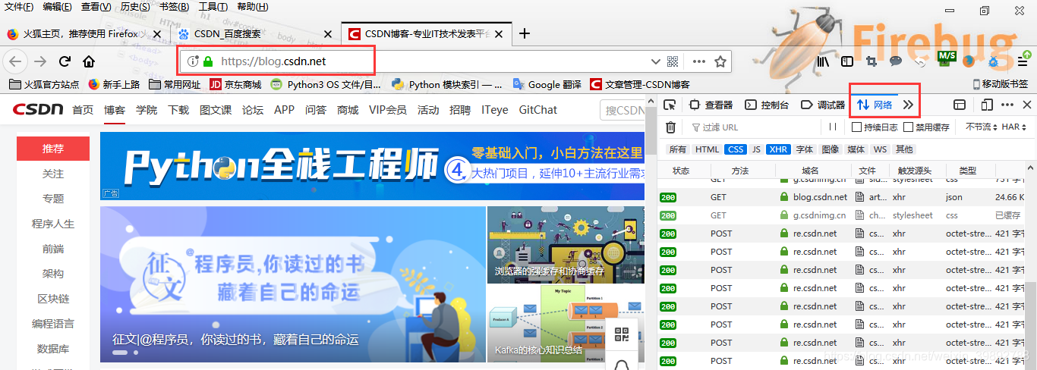Bookmark this page with the star icon

point(721,61)
